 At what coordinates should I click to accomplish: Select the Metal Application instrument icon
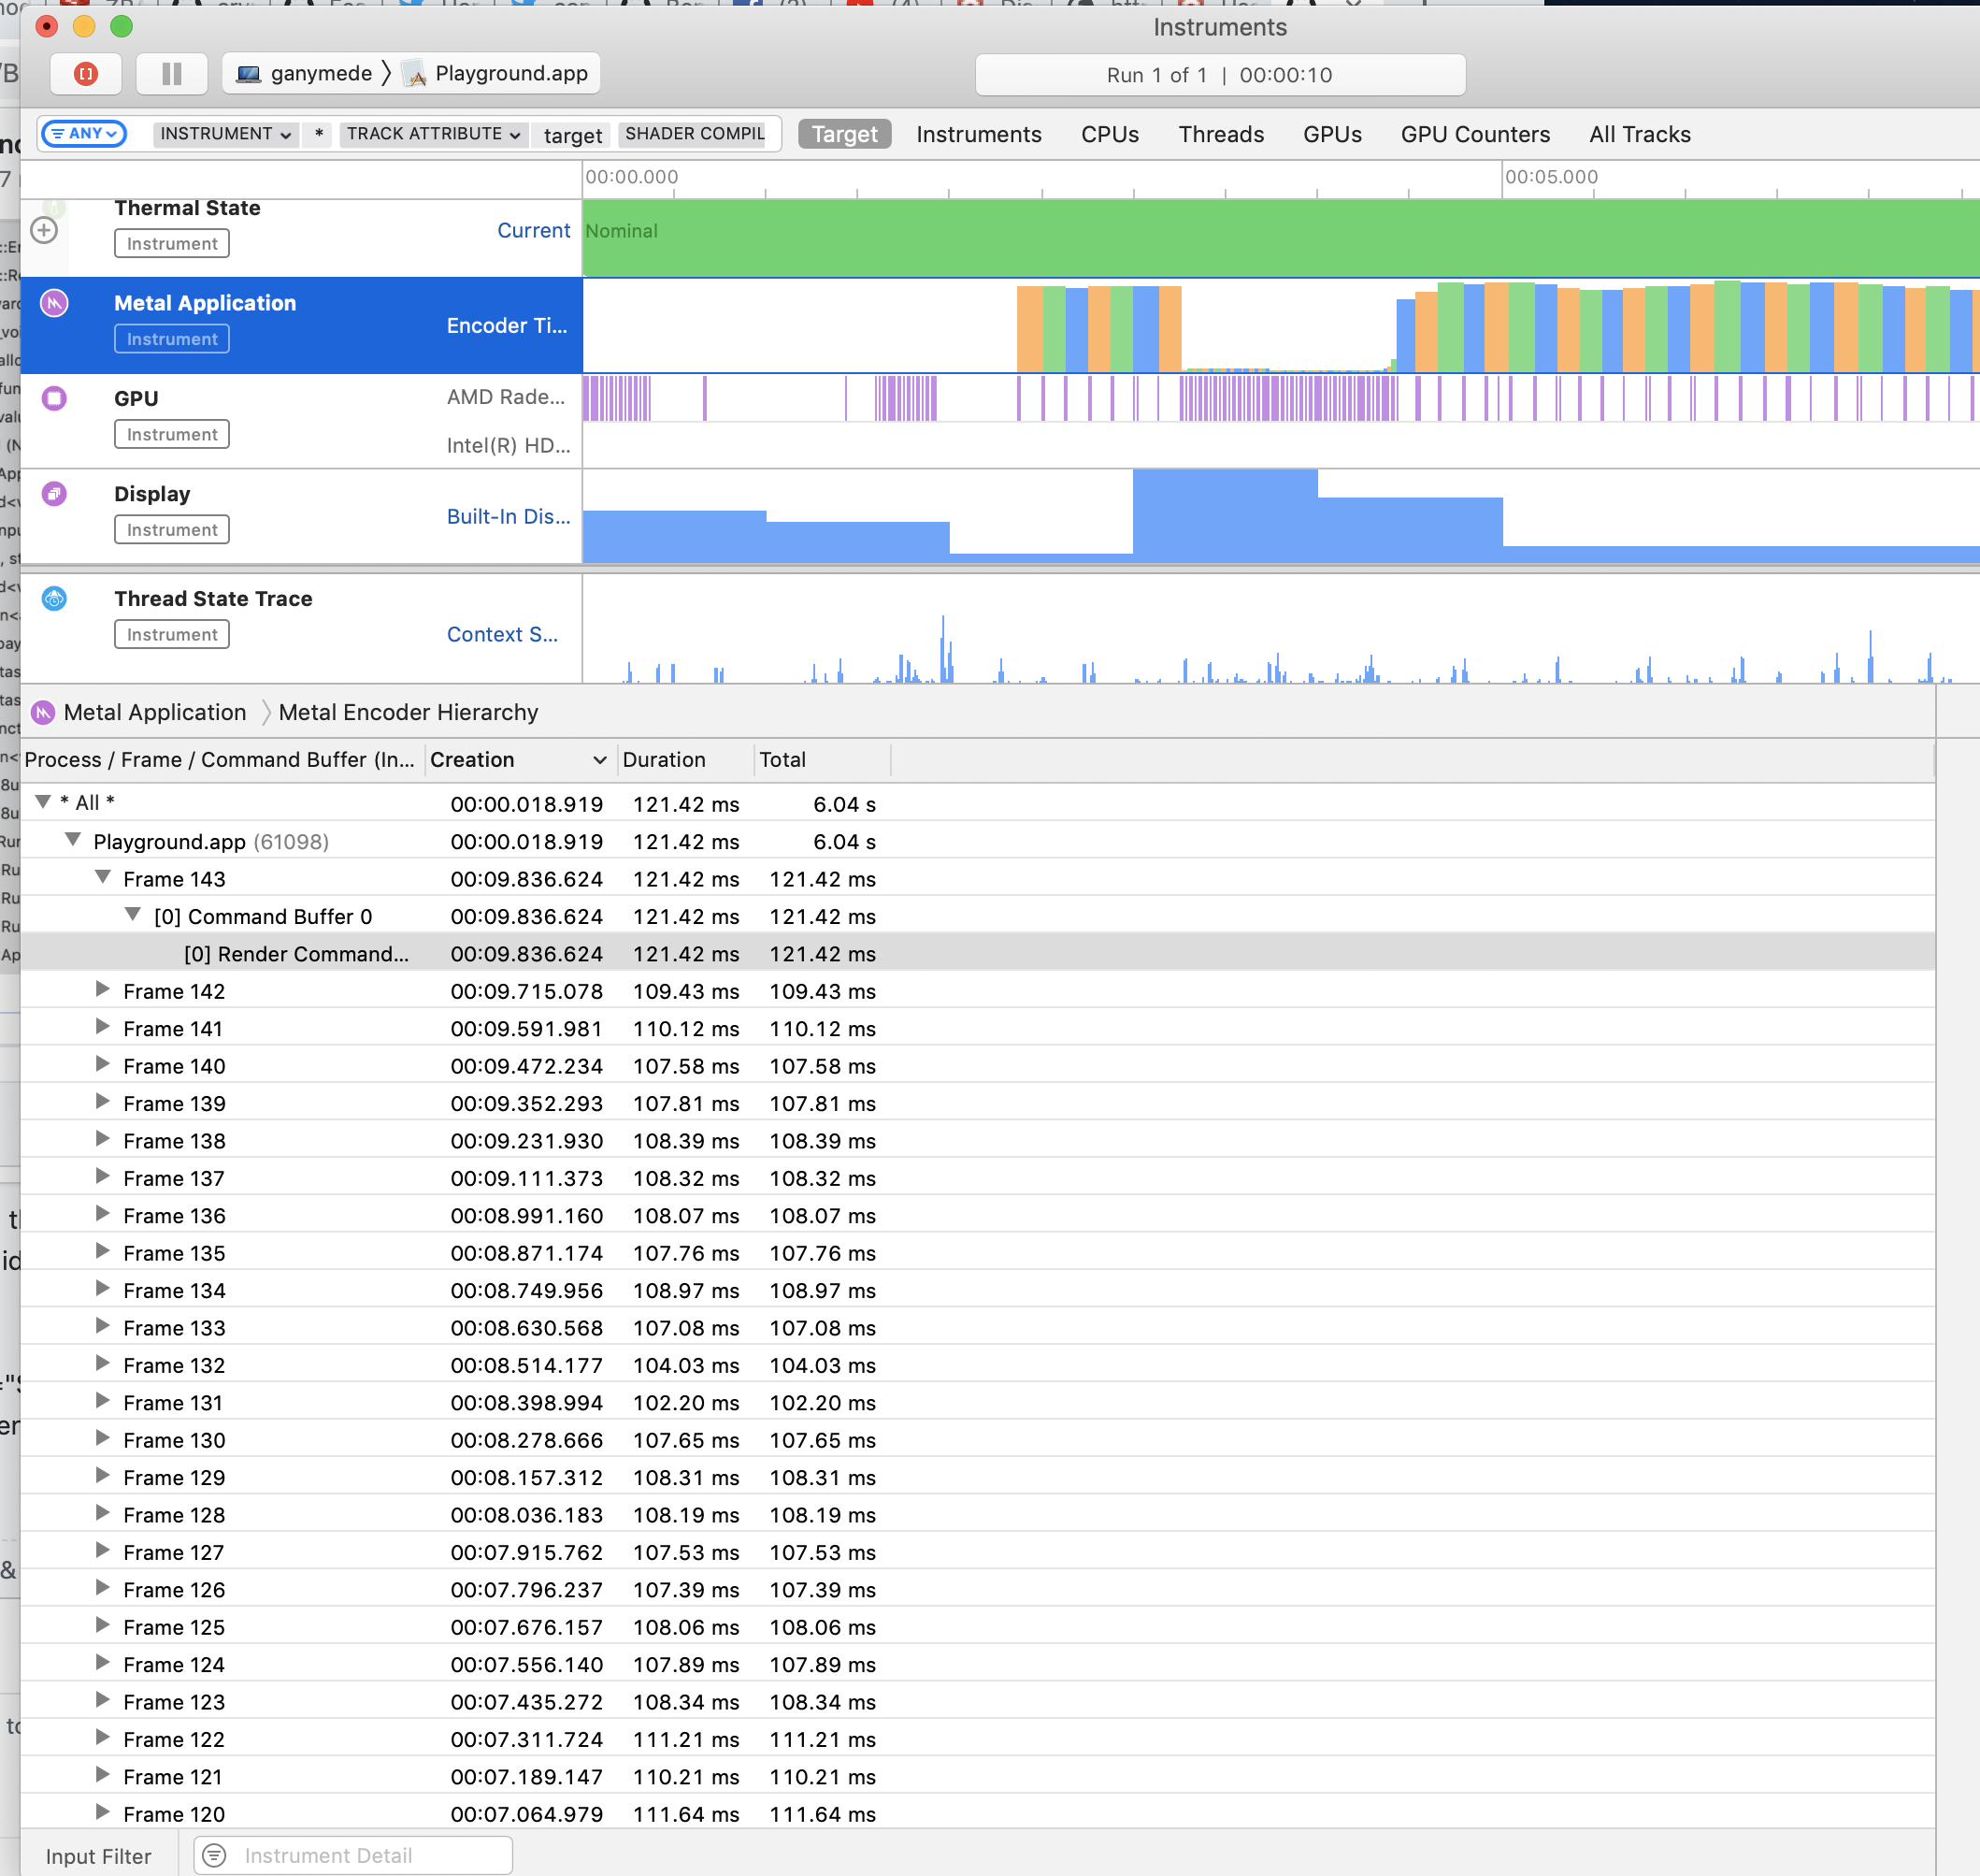pyautogui.click(x=55, y=303)
